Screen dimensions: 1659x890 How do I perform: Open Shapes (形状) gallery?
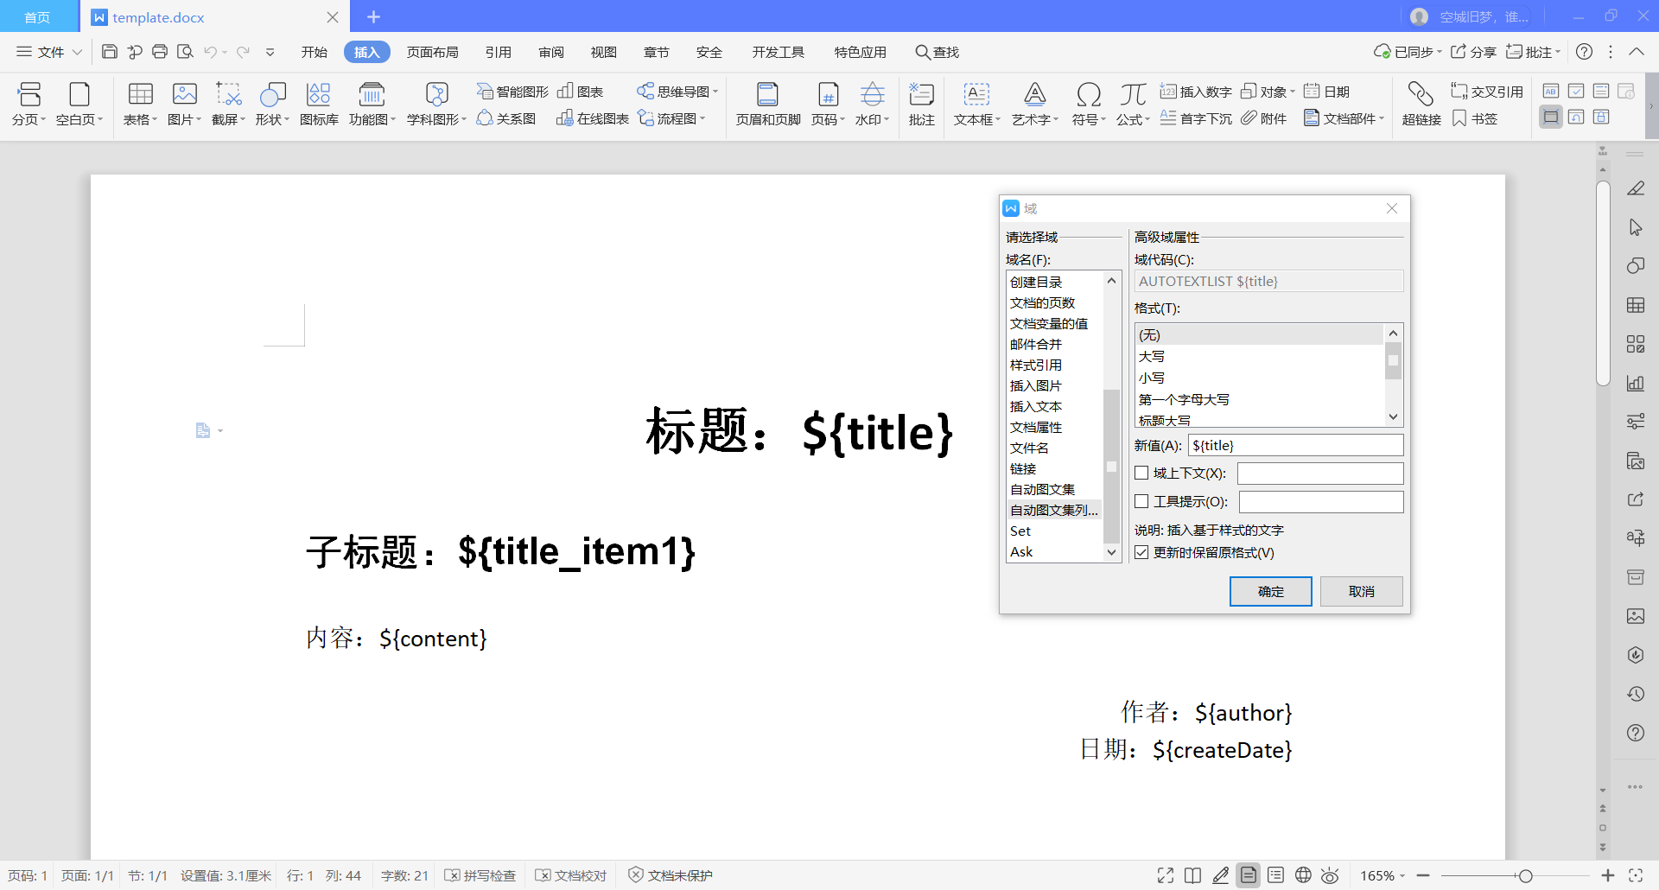pos(272,104)
